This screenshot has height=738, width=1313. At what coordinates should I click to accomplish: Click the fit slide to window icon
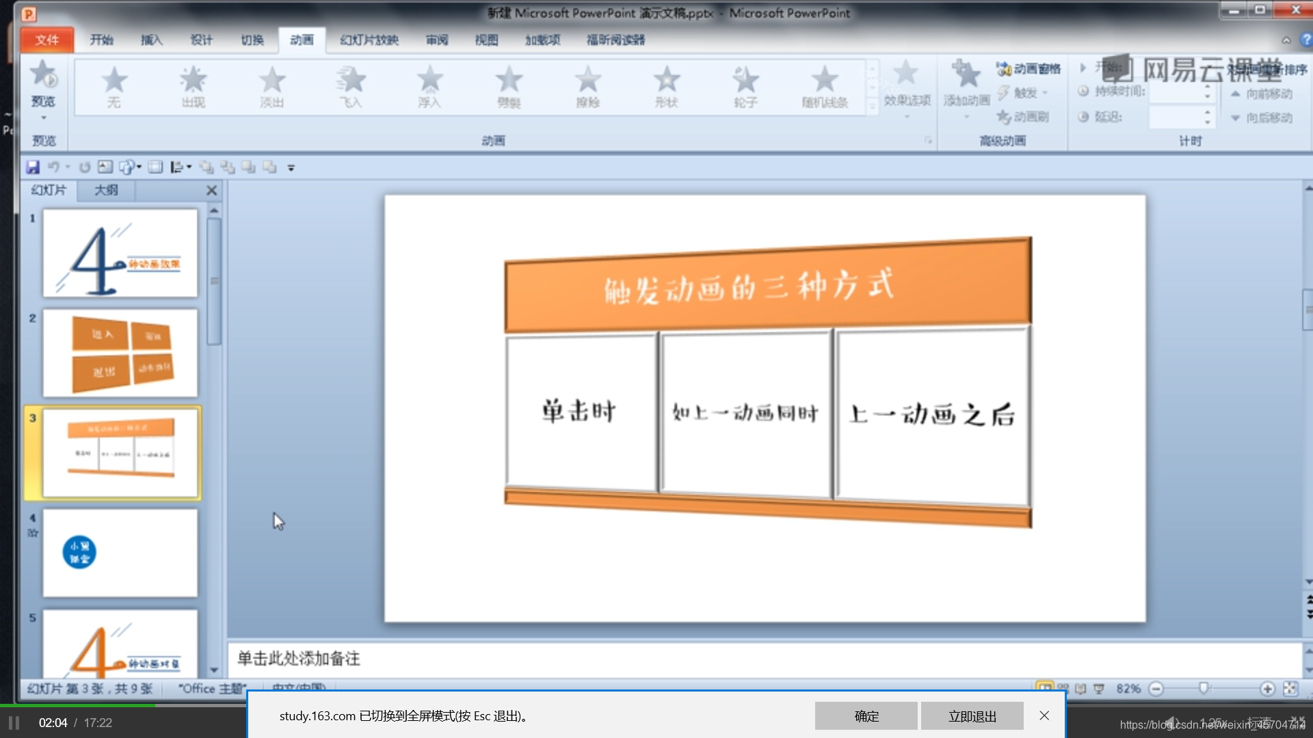[x=1290, y=688]
